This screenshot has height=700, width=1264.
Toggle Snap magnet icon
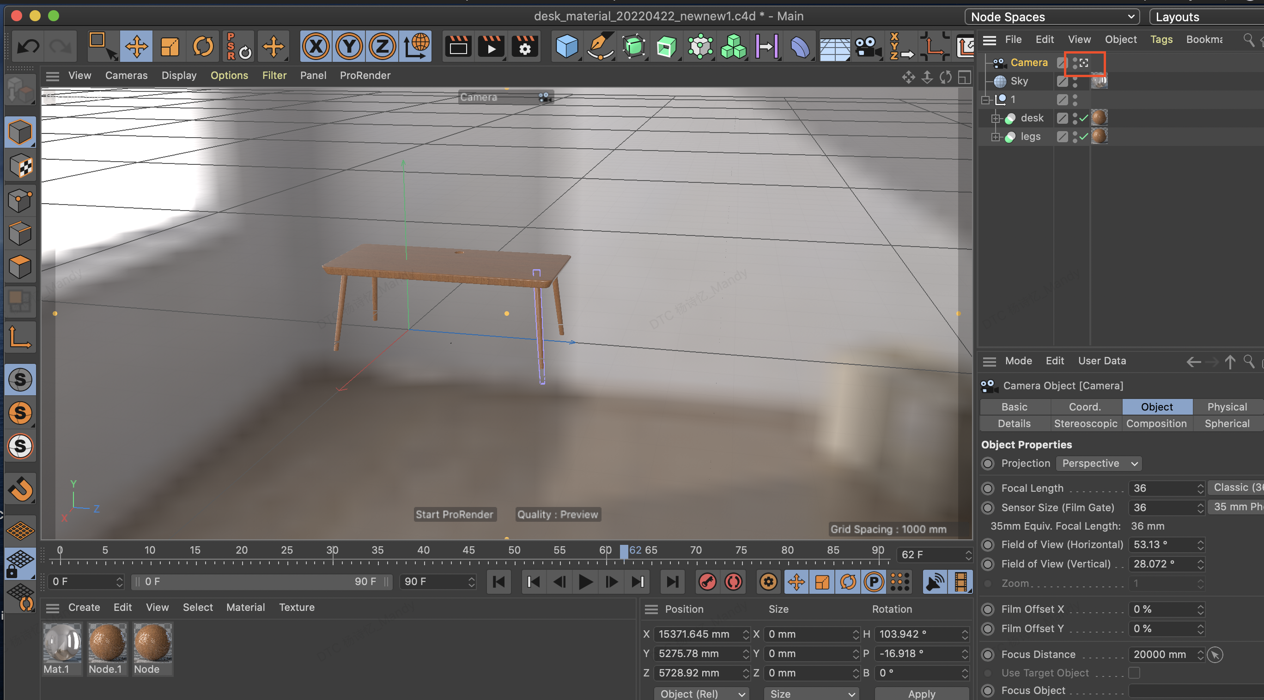tap(20, 489)
